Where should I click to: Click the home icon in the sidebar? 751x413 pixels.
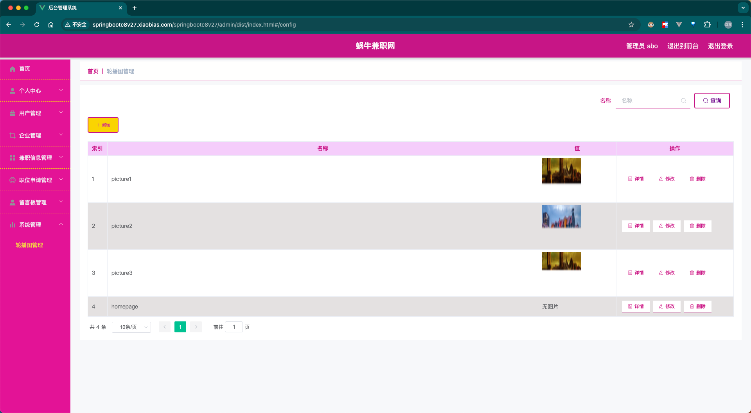point(13,69)
